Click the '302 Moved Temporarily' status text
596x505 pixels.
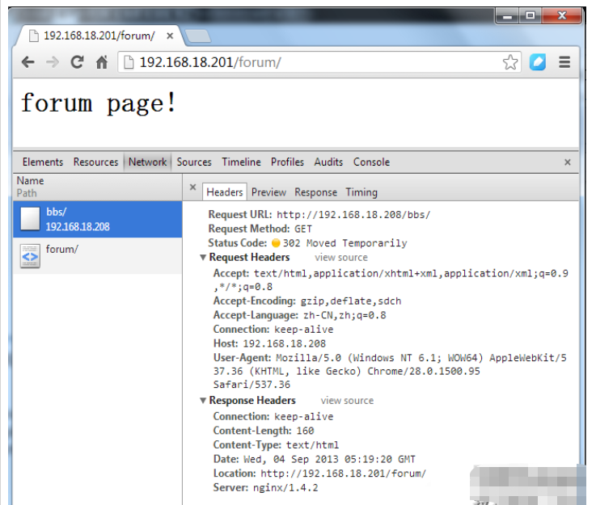[x=344, y=243]
